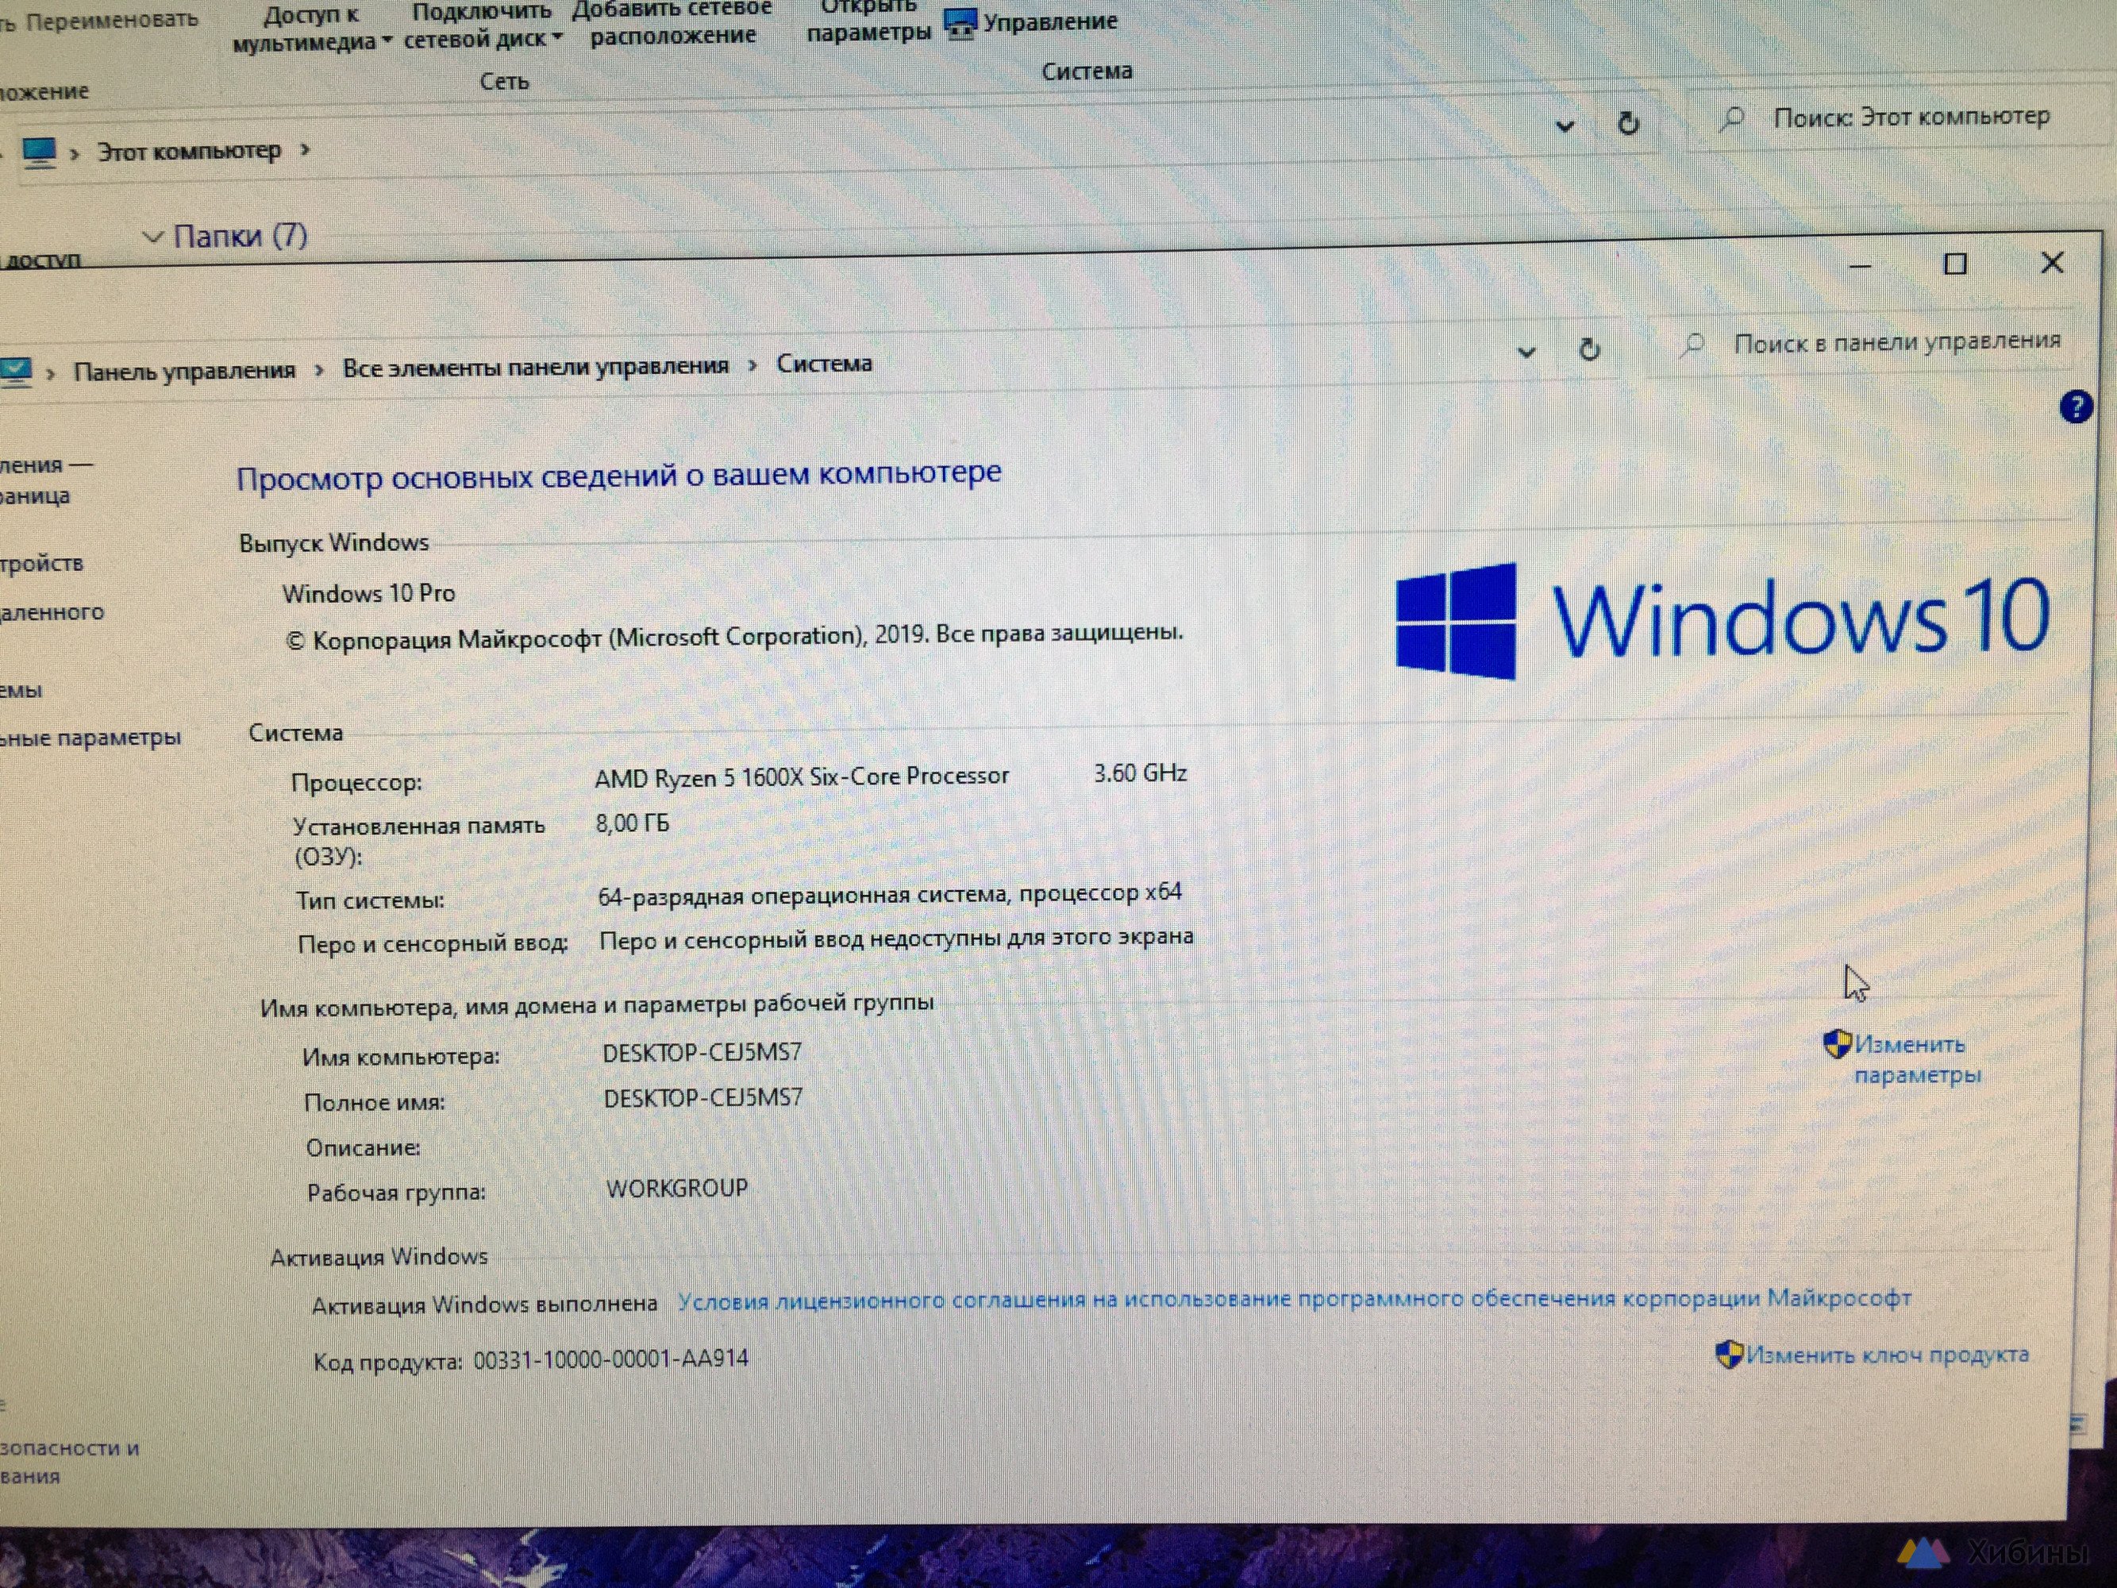Image resolution: width=2117 pixels, height=1588 pixels.
Task: Open Microsoft license agreement terms link
Action: click(x=1294, y=1299)
